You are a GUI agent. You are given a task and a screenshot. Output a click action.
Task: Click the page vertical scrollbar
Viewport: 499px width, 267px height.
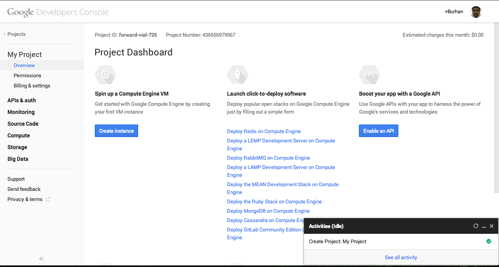coord(497,107)
